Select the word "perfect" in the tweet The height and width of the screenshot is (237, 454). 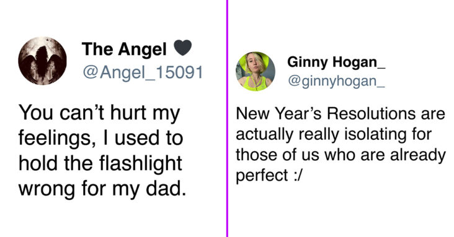(x=262, y=176)
